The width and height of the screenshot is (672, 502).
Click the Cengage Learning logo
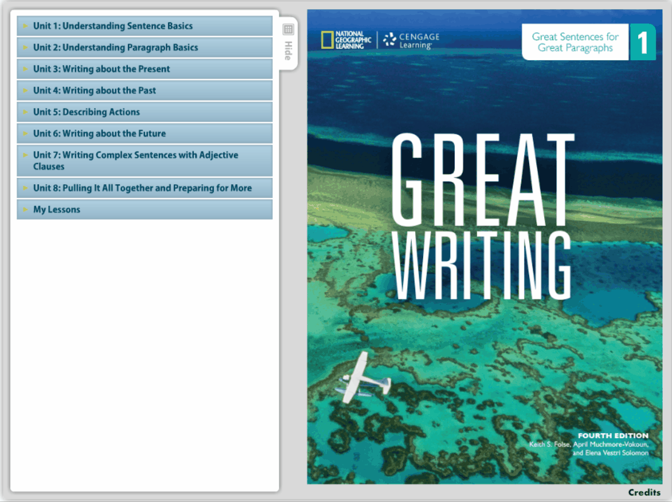411,40
